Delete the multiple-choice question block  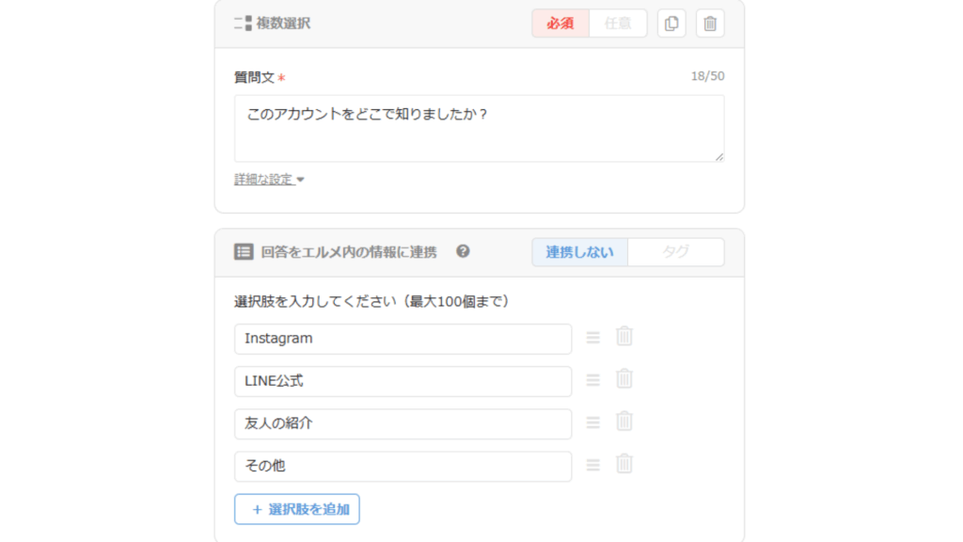pyautogui.click(x=710, y=24)
